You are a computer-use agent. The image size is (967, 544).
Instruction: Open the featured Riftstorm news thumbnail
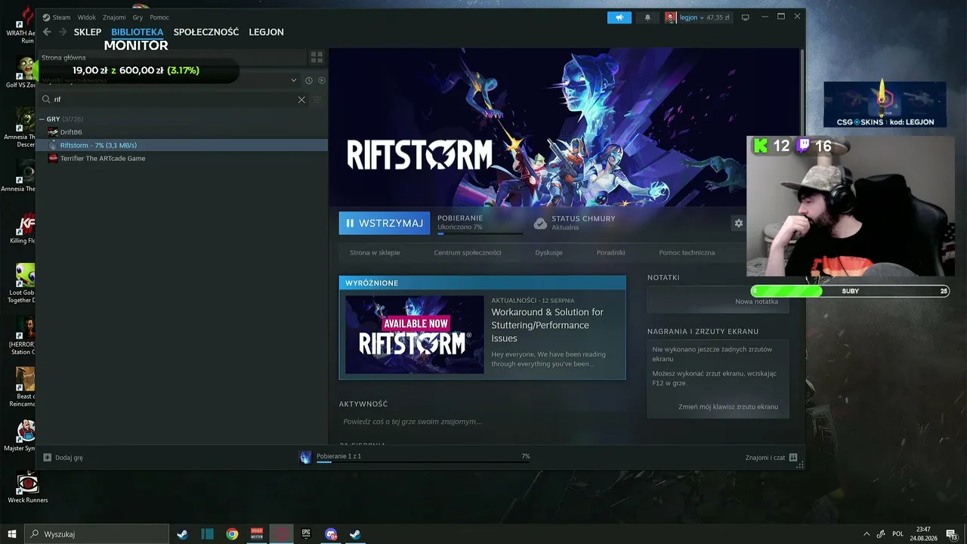coord(415,334)
